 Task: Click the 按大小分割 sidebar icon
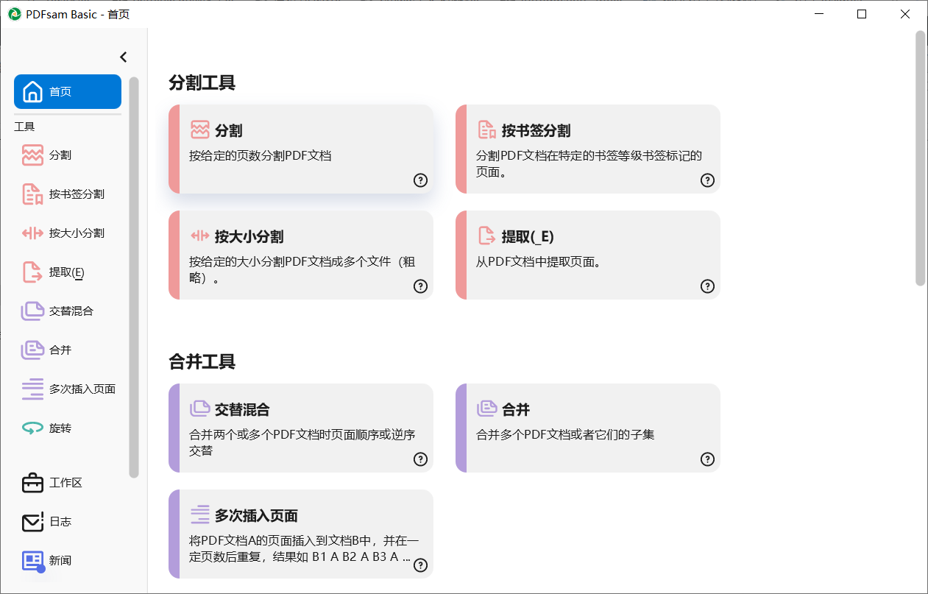click(32, 233)
